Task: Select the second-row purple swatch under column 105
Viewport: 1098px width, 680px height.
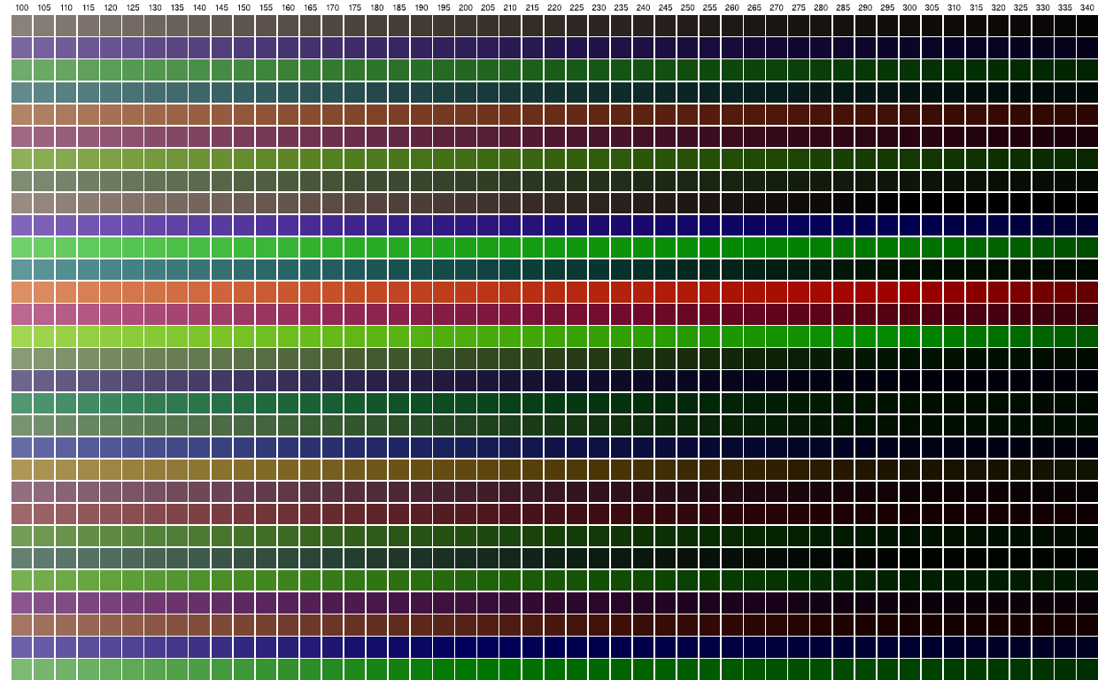Action: [43, 48]
